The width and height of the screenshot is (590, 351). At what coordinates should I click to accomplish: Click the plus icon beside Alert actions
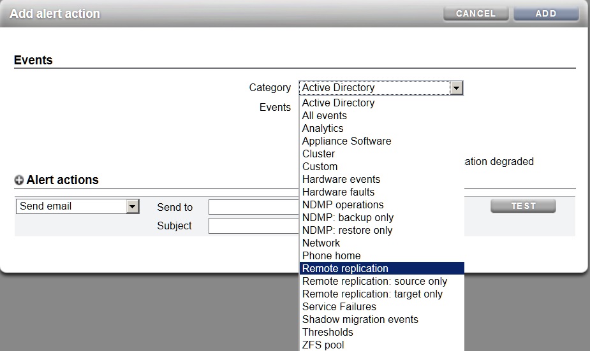18,180
